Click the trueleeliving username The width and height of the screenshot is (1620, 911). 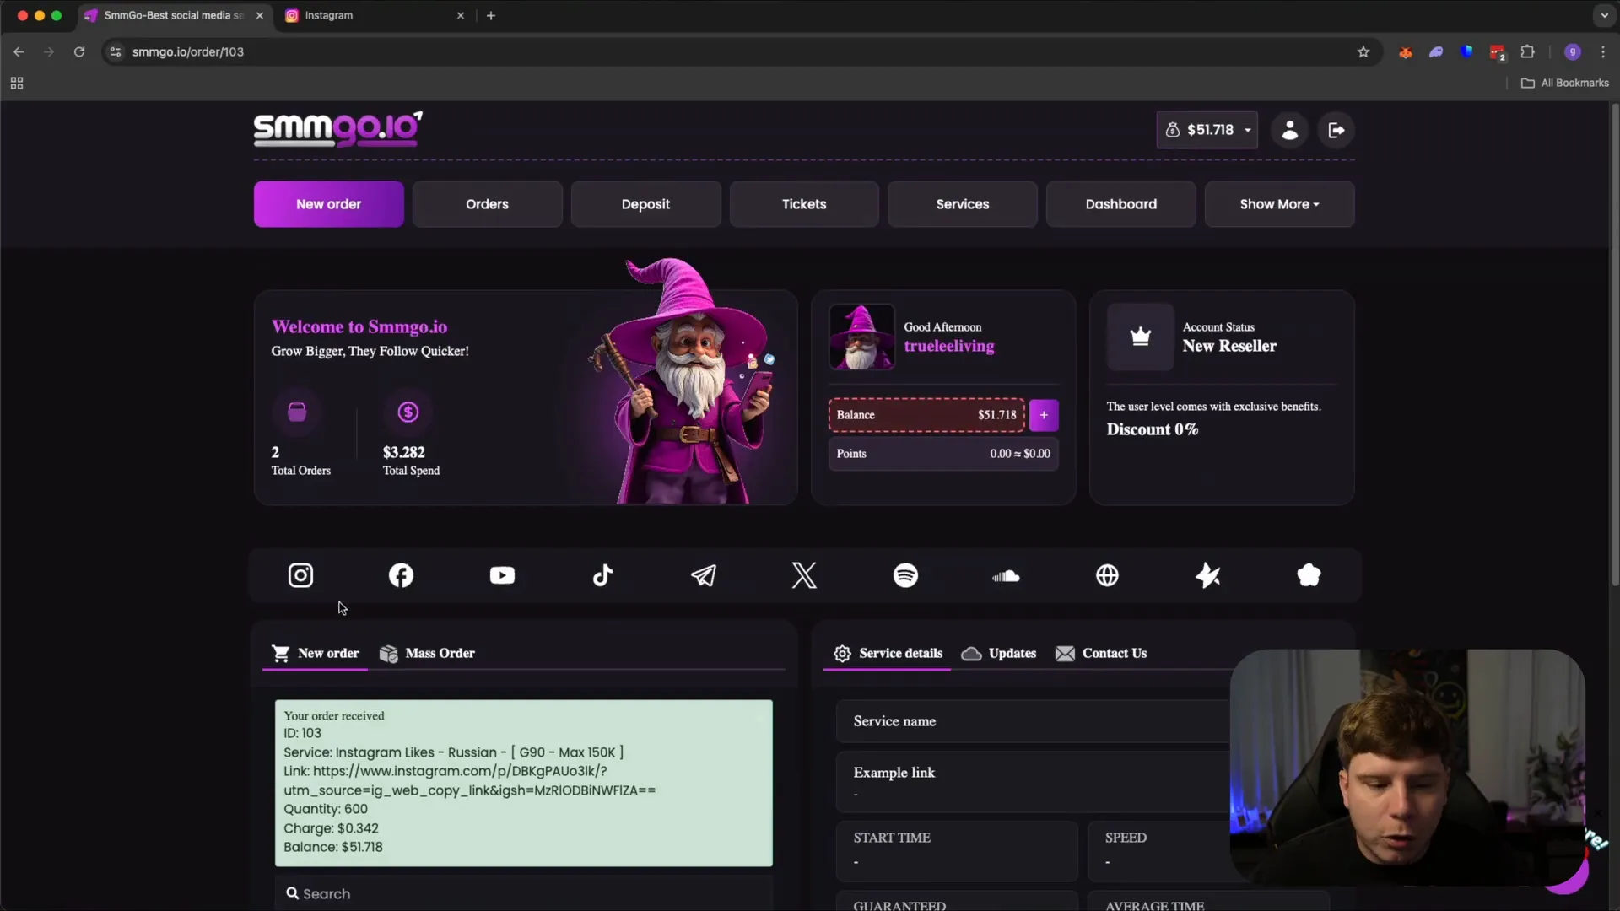(949, 346)
